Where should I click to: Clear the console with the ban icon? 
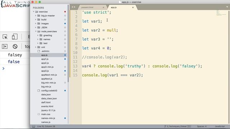(x=15, y=47)
